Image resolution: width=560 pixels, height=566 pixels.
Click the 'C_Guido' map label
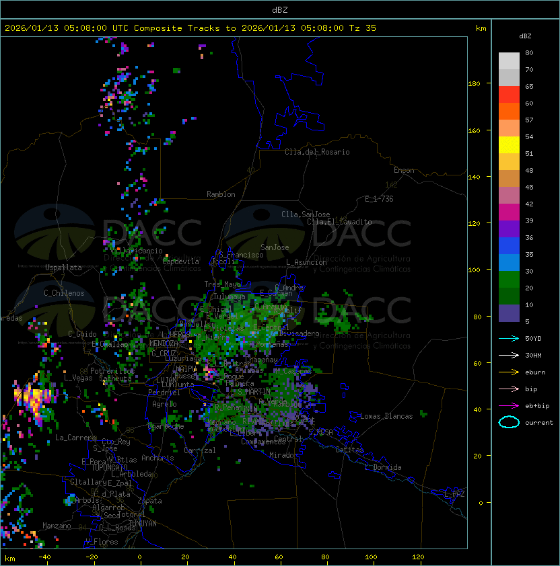coord(82,334)
